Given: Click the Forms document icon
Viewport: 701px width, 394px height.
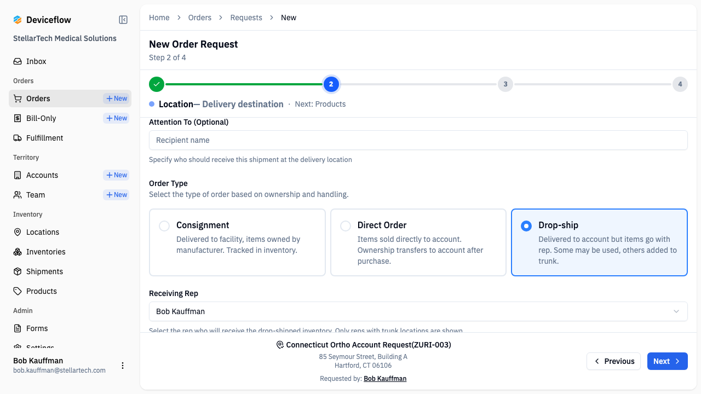Looking at the screenshot, I should point(18,328).
